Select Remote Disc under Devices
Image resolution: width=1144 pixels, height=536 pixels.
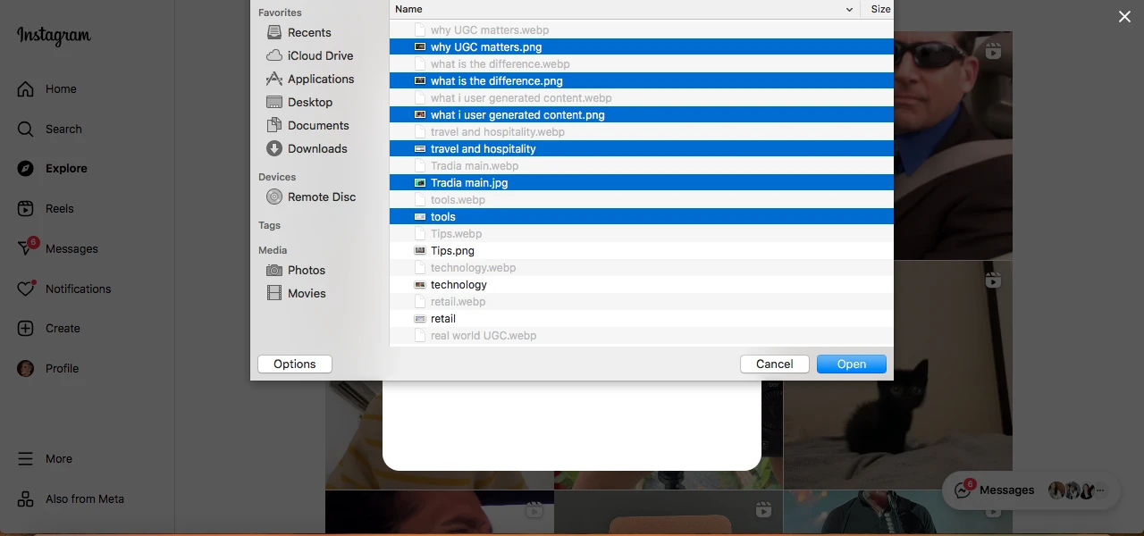click(x=322, y=197)
